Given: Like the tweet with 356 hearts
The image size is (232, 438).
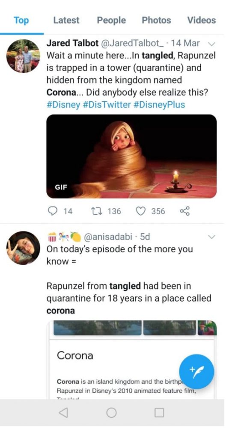Looking at the screenshot, I should click(140, 211).
